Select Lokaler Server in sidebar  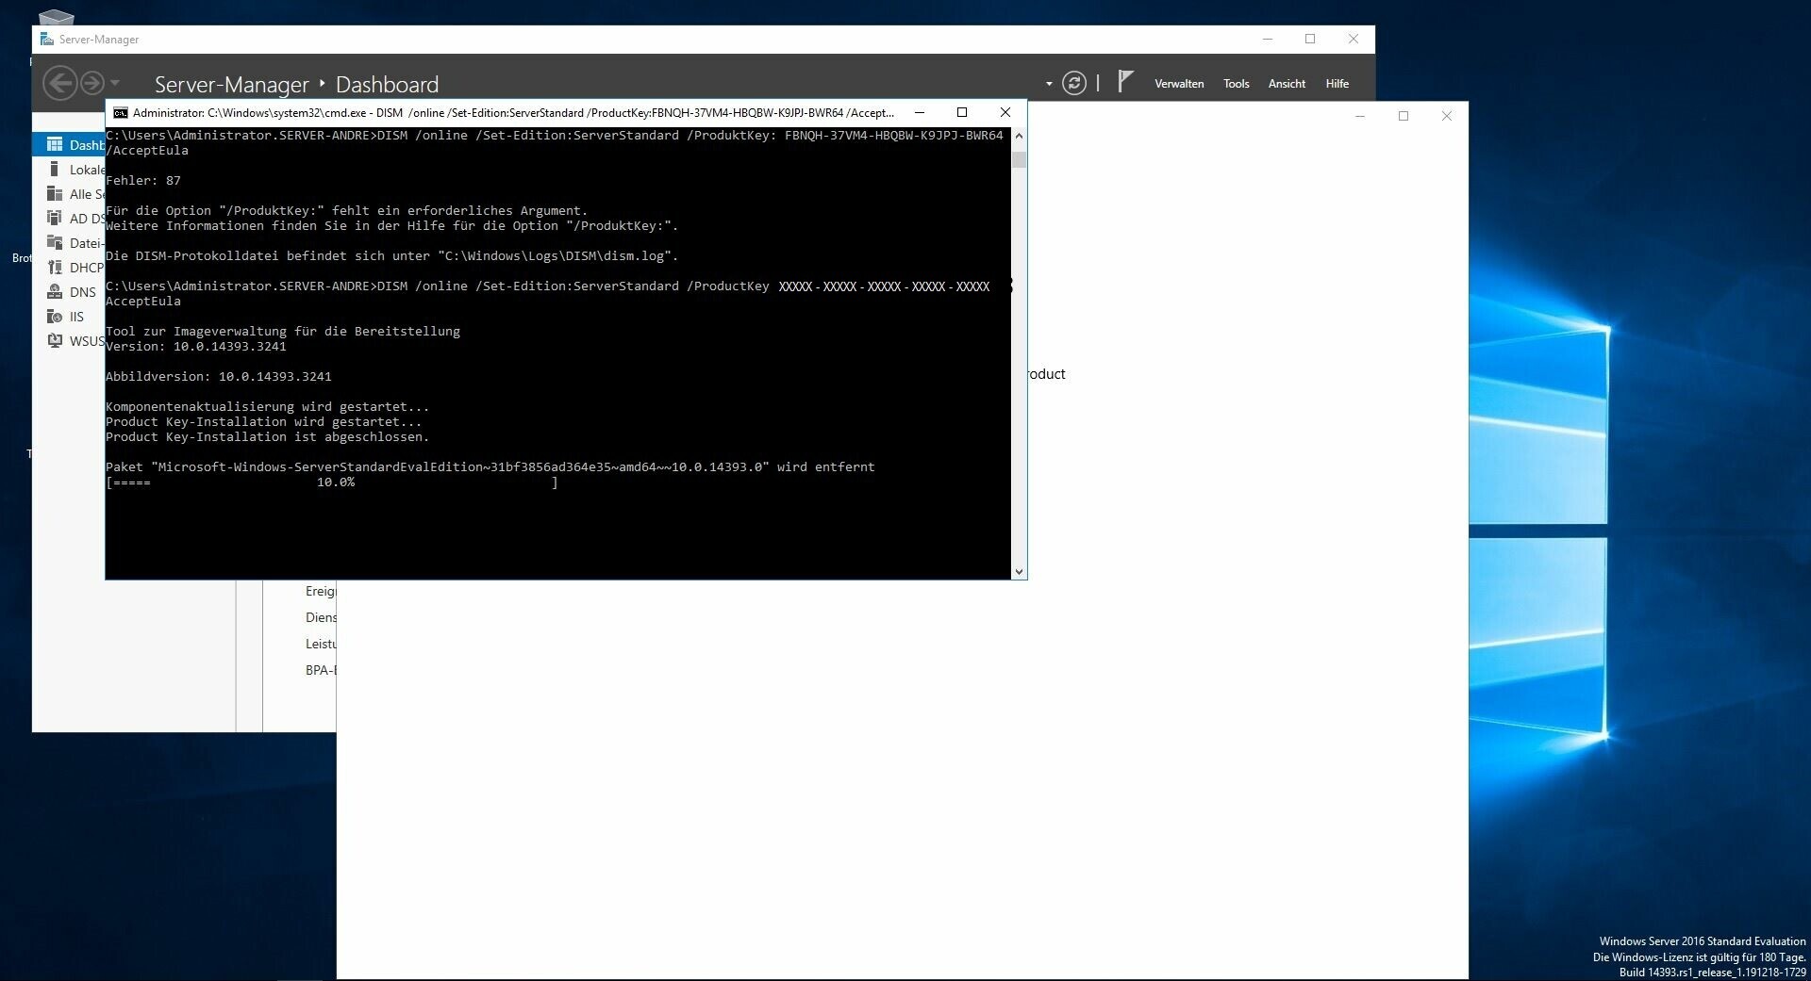coord(69,170)
